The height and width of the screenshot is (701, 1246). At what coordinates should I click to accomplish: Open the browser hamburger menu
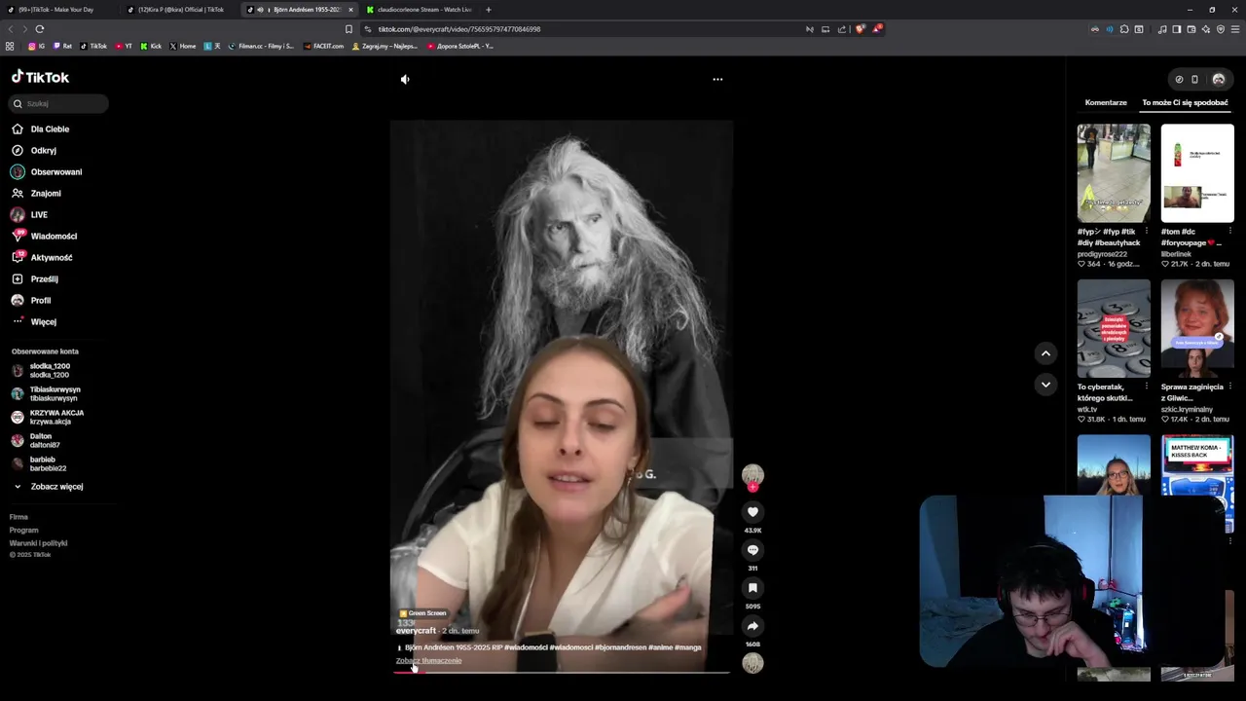pyautogui.click(x=1235, y=29)
